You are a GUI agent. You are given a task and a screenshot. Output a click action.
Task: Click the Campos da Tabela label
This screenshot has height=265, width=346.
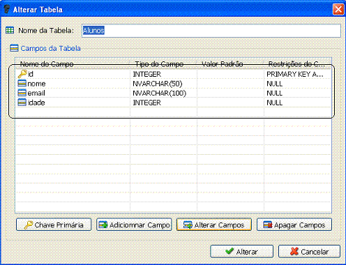(x=51, y=48)
